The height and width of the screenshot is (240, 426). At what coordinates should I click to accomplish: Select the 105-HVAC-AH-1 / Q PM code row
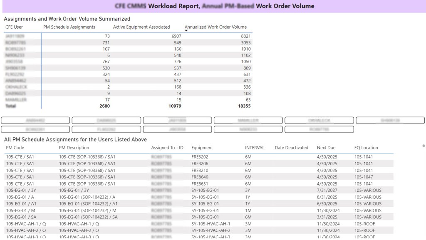[x=26, y=224]
